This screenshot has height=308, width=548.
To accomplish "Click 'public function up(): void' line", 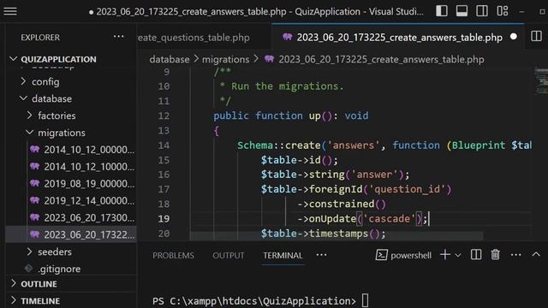I will [291, 116].
